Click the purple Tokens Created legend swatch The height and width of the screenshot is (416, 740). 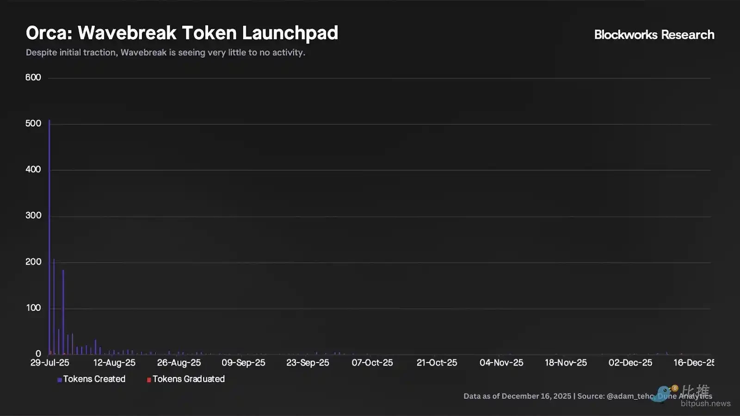(60, 380)
